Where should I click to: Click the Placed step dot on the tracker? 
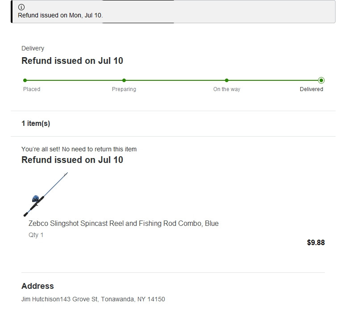(25, 80)
